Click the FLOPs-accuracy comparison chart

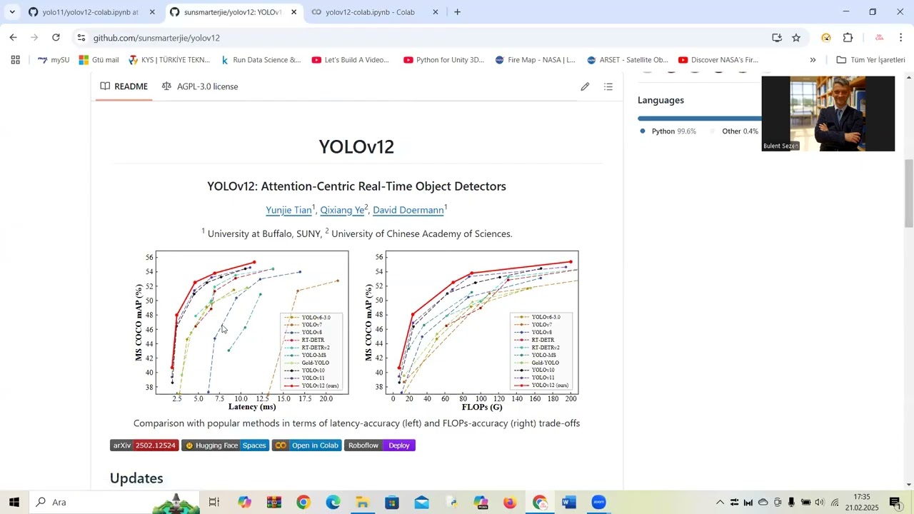(x=471, y=331)
